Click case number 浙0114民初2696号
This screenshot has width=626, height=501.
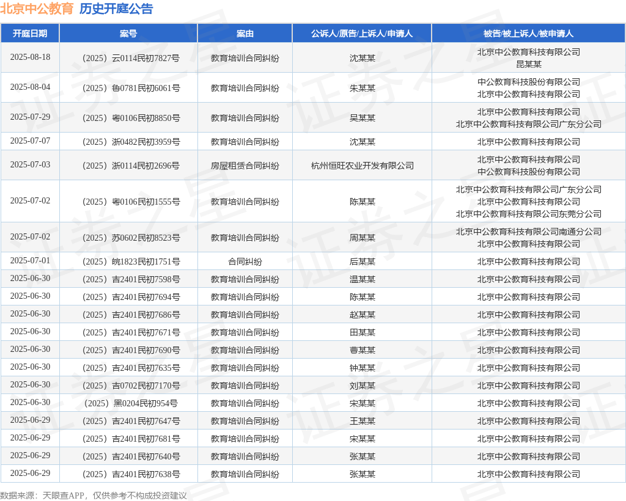131,166
